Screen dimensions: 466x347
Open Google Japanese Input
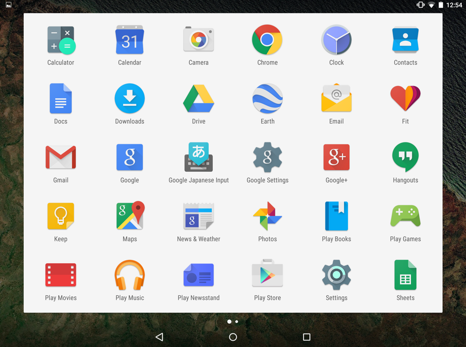(199, 157)
